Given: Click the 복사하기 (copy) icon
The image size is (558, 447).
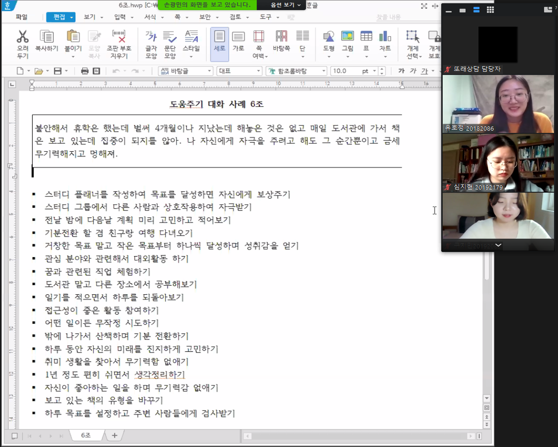Looking at the screenshot, I should 46,37.
